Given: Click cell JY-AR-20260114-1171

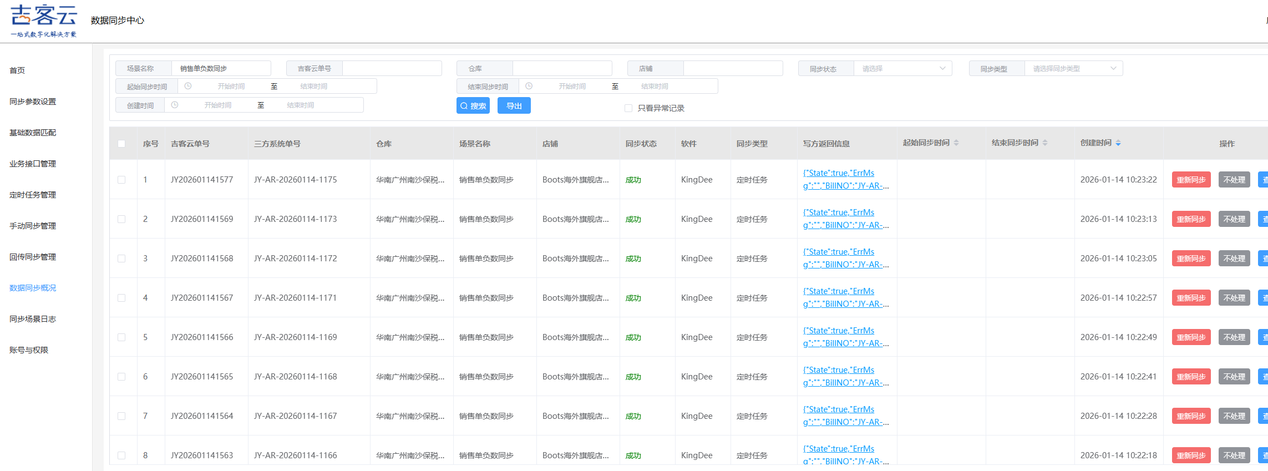Looking at the screenshot, I should (x=295, y=298).
